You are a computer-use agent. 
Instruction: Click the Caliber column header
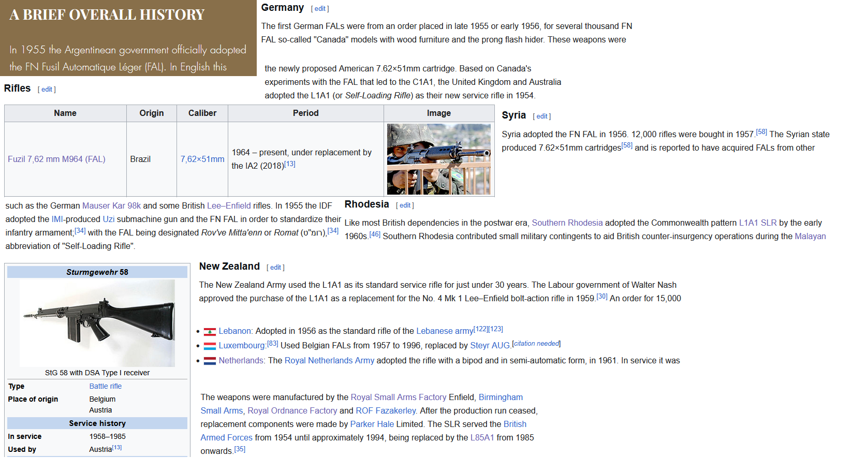tap(202, 113)
